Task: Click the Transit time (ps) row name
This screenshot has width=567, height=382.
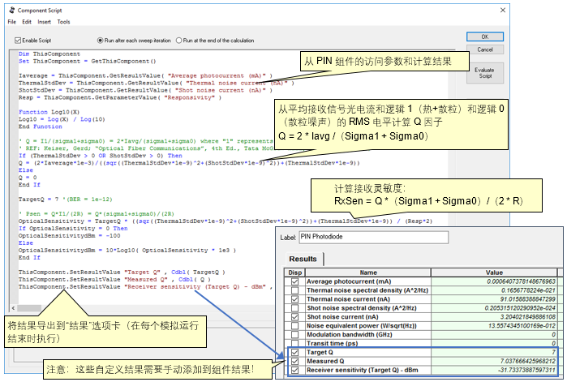Action: pyautogui.click(x=333, y=343)
